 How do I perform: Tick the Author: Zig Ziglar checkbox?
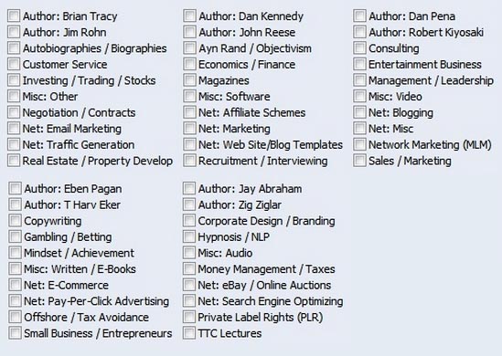pyautogui.click(x=189, y=204)
